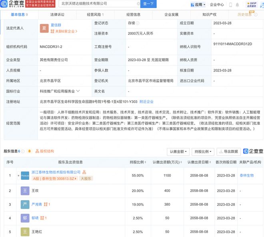Select 北京市昌平区市场监督管理局 cell
Image resolution: width=264 pixels, height=237 pixels.
[151, 81]
